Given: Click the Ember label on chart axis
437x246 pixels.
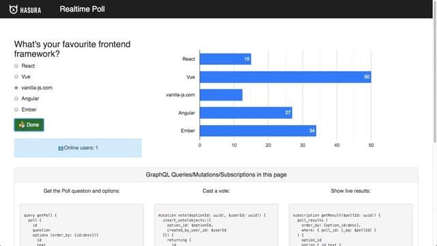Looking at the screenshot, I should [x=188, y=131].
